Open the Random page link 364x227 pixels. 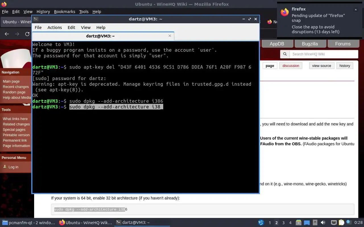[x=14, y=92]
